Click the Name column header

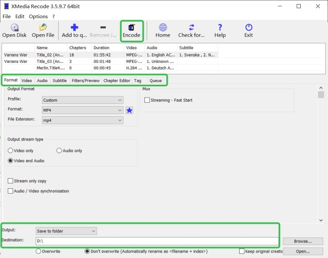pyautogui.click(x=51, y=48)
